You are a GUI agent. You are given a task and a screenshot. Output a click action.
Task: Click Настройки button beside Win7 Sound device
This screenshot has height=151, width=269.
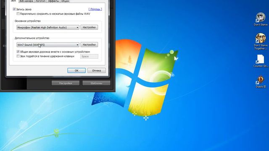pos(89,45)
